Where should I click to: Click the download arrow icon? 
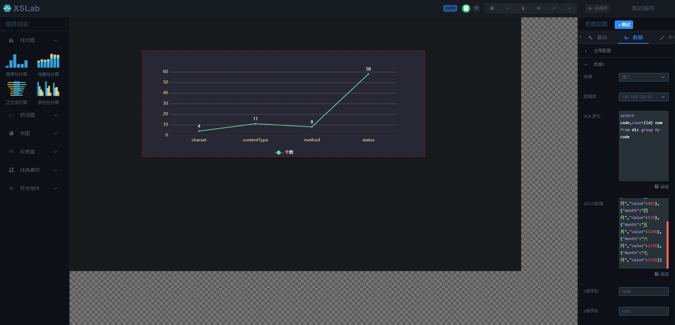tap(569, 8)
